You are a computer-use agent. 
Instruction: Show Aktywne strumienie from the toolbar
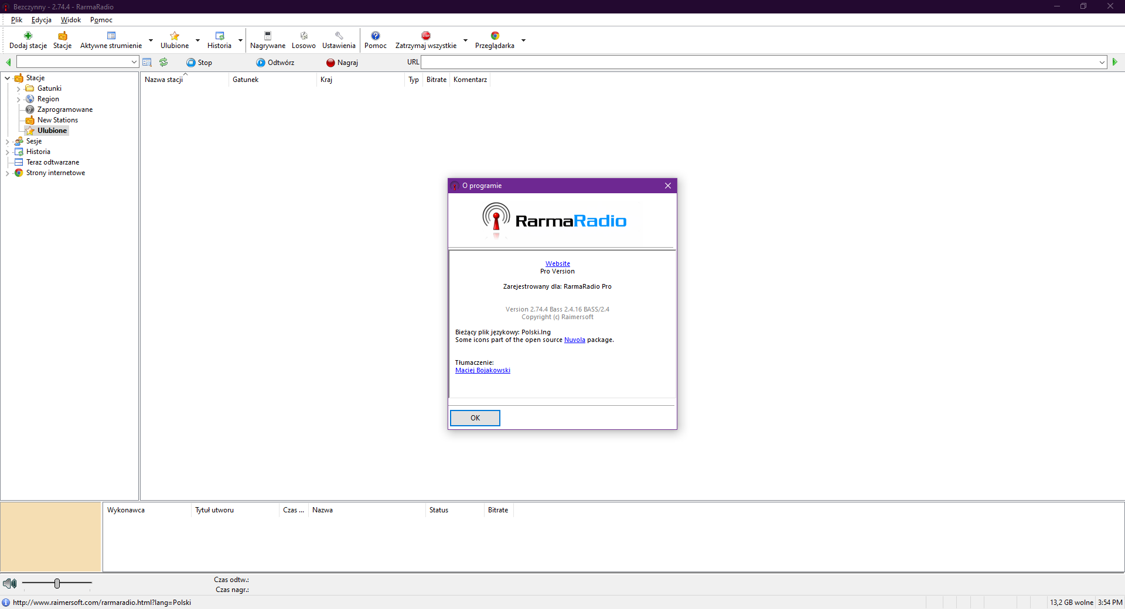tap(111, 36)
